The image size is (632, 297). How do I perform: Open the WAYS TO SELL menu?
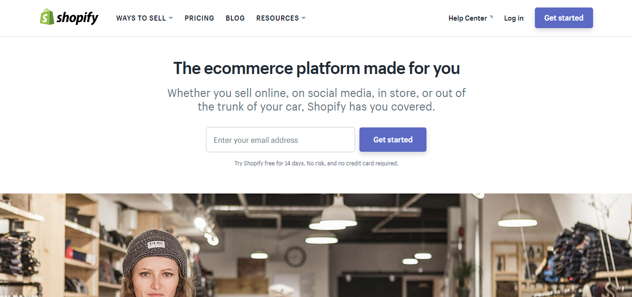[x=141, y=18]
